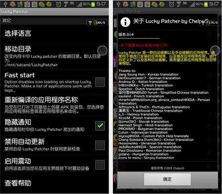Uncheck the 隐藏通知 checkbox
This screenshot has width=222, height=194.
100,126
